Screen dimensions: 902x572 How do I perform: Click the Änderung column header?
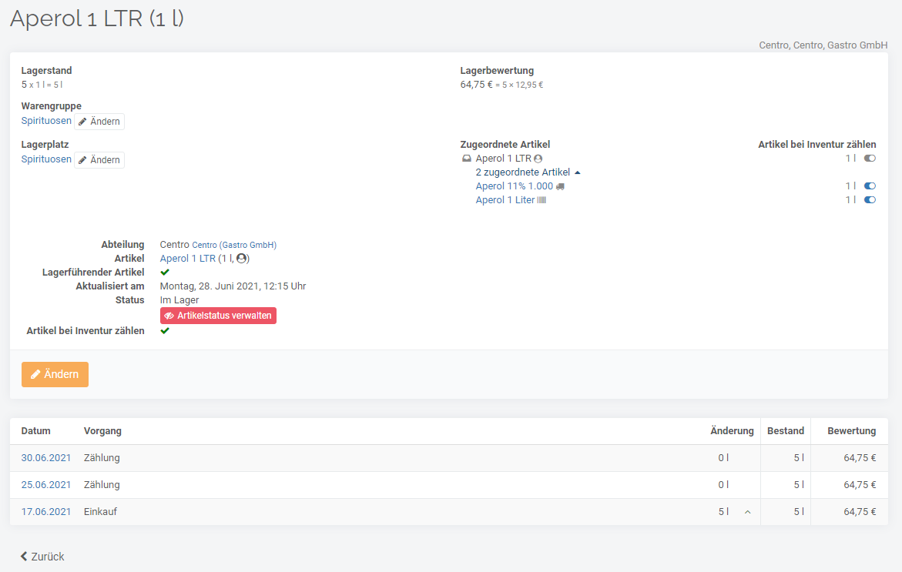[732, 431]
